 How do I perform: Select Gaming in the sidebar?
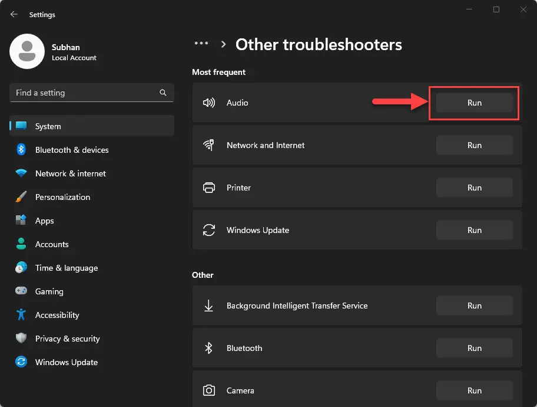pos(92,291)
